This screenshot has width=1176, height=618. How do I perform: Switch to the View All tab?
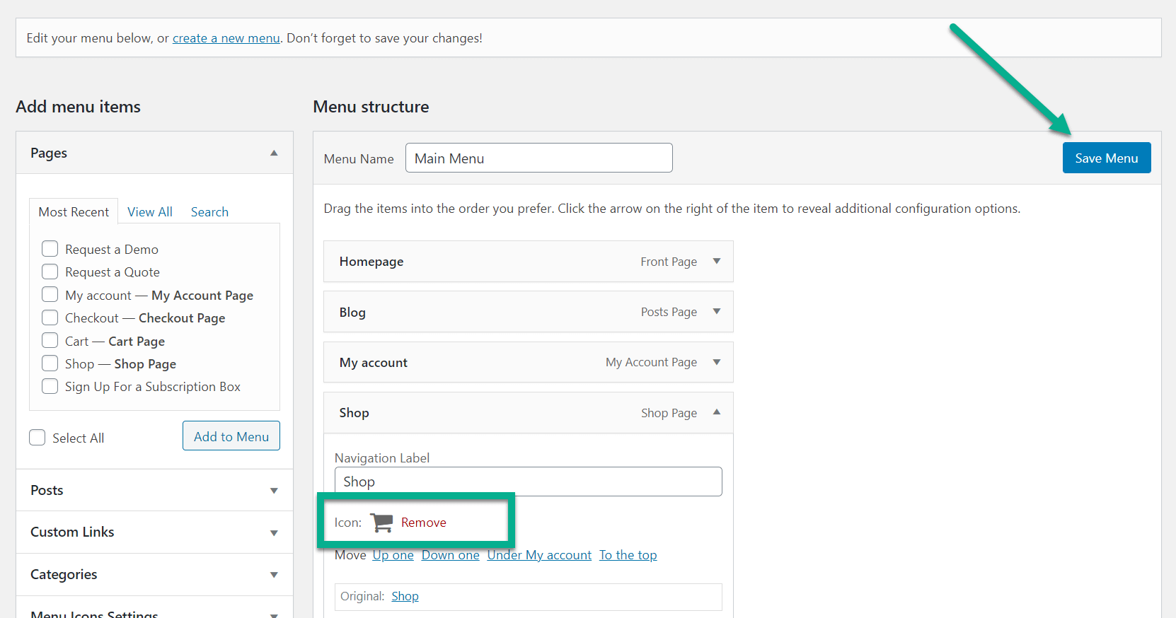150,212
